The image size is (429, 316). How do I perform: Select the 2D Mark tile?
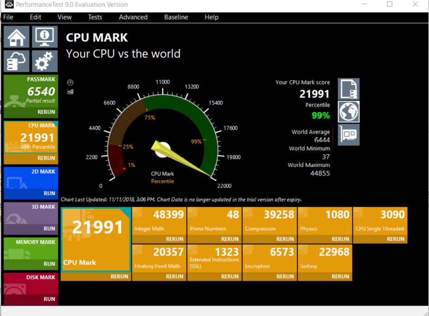click(31, 178)
